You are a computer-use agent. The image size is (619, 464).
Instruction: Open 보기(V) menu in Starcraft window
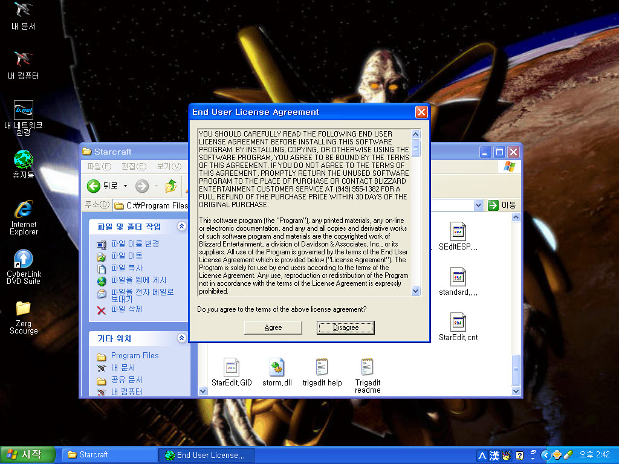coord(169,167)
